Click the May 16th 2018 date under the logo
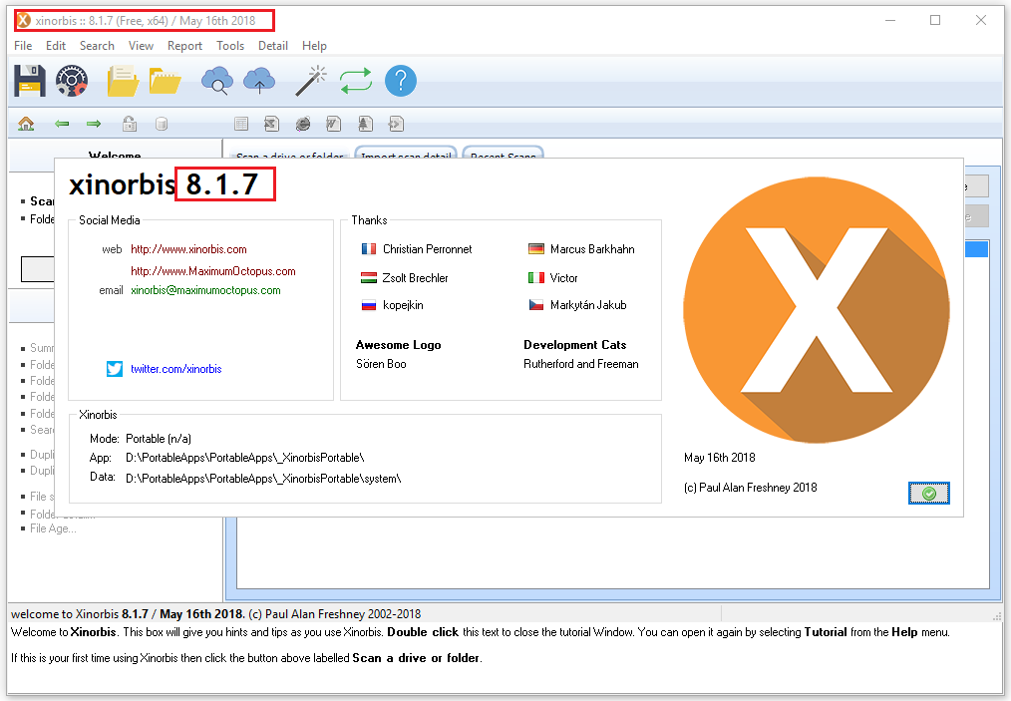The width and height of the screenshot is (1011, 701). pyautogui.click(x=720, y=458)
